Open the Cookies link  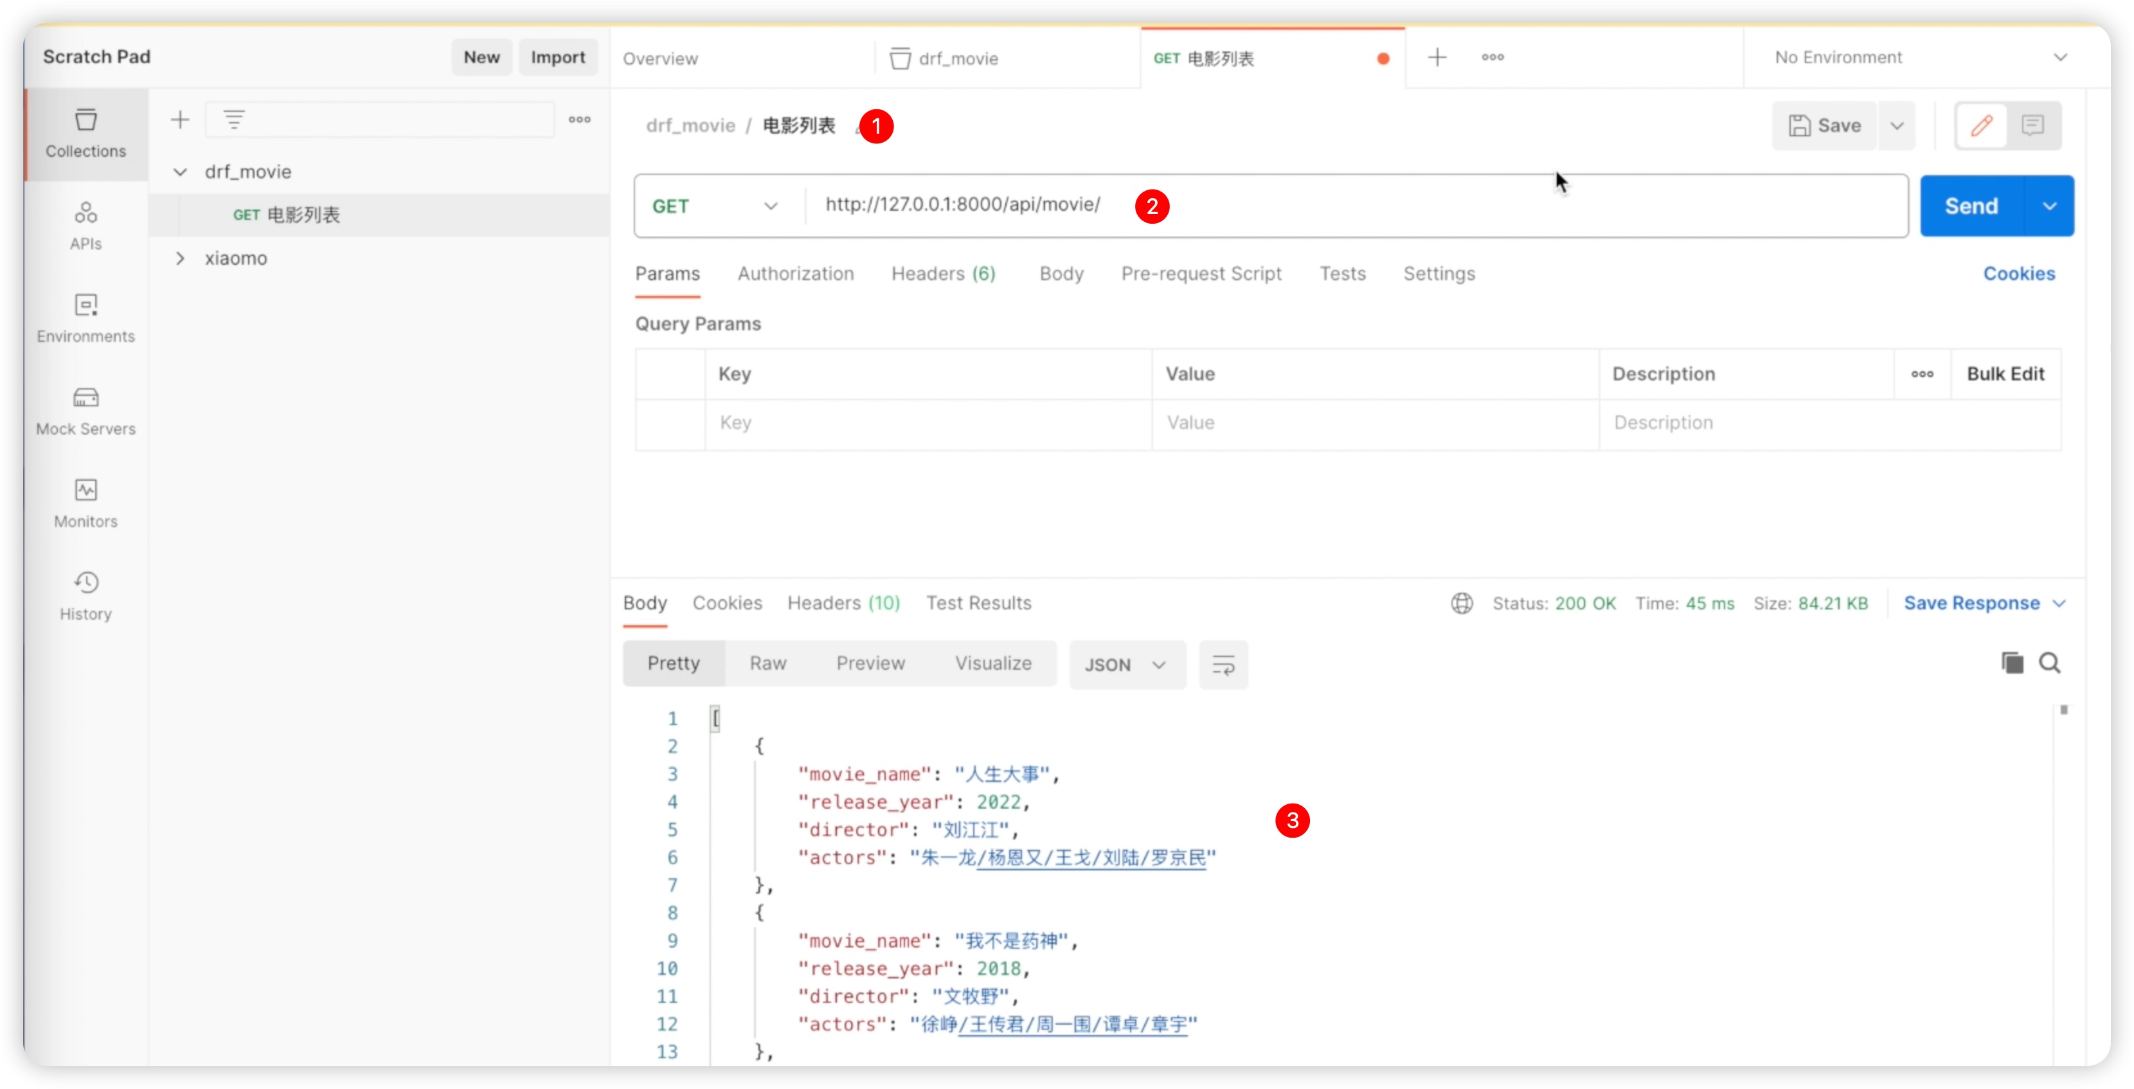point(2019,273)
